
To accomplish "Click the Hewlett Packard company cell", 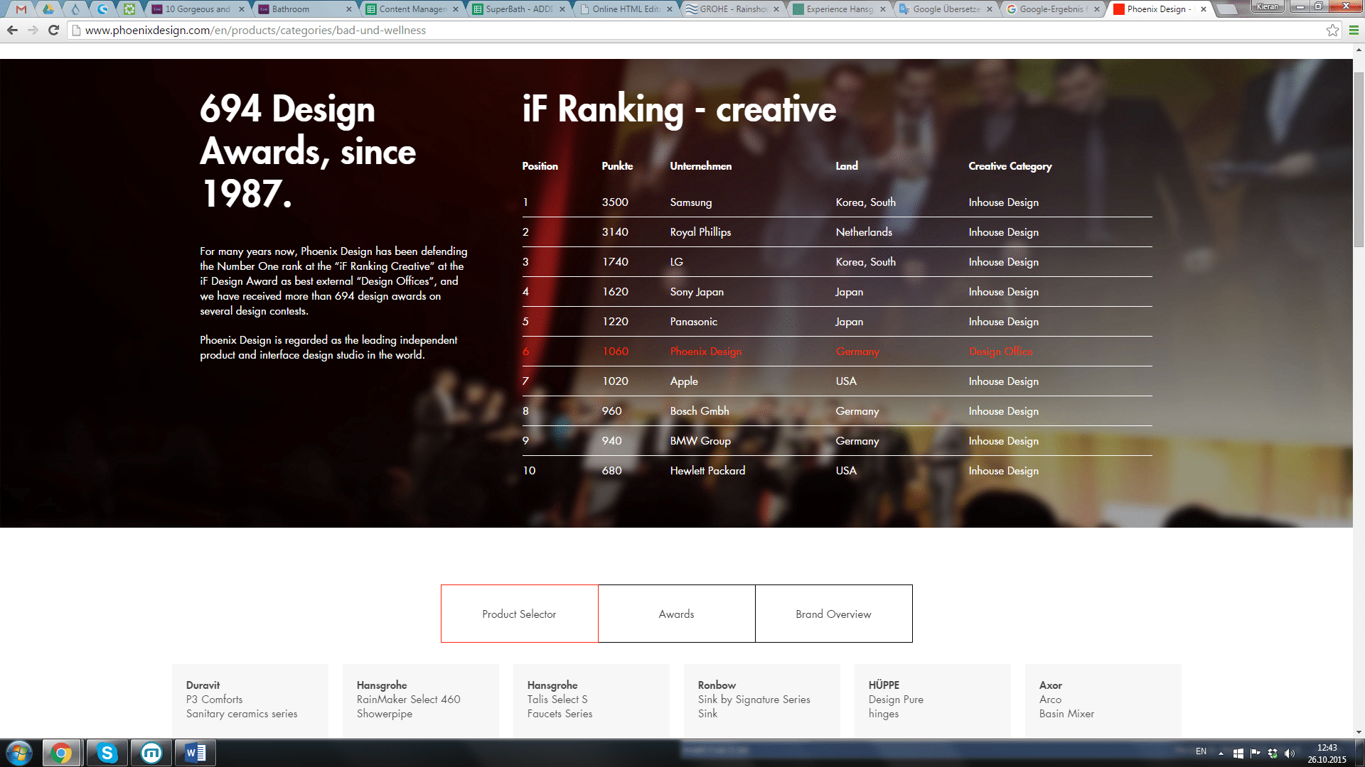I will pyautogui.click(x=707, y=471).
